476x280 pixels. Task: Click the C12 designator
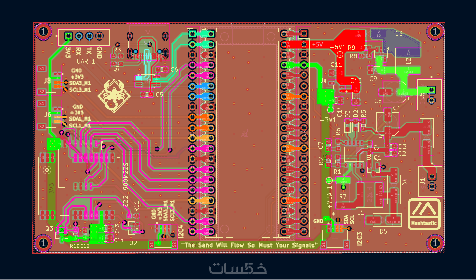[x=85, y=246]
